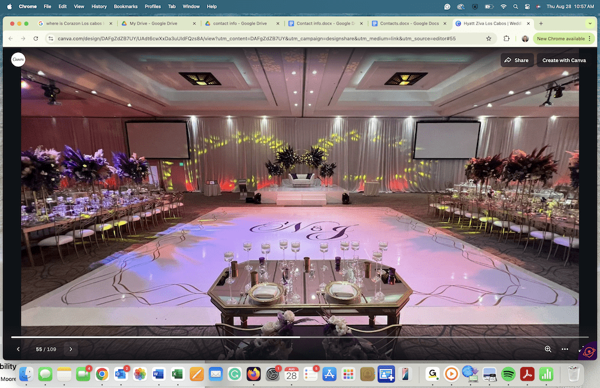Open the File menu

click(x=47, y=7)
